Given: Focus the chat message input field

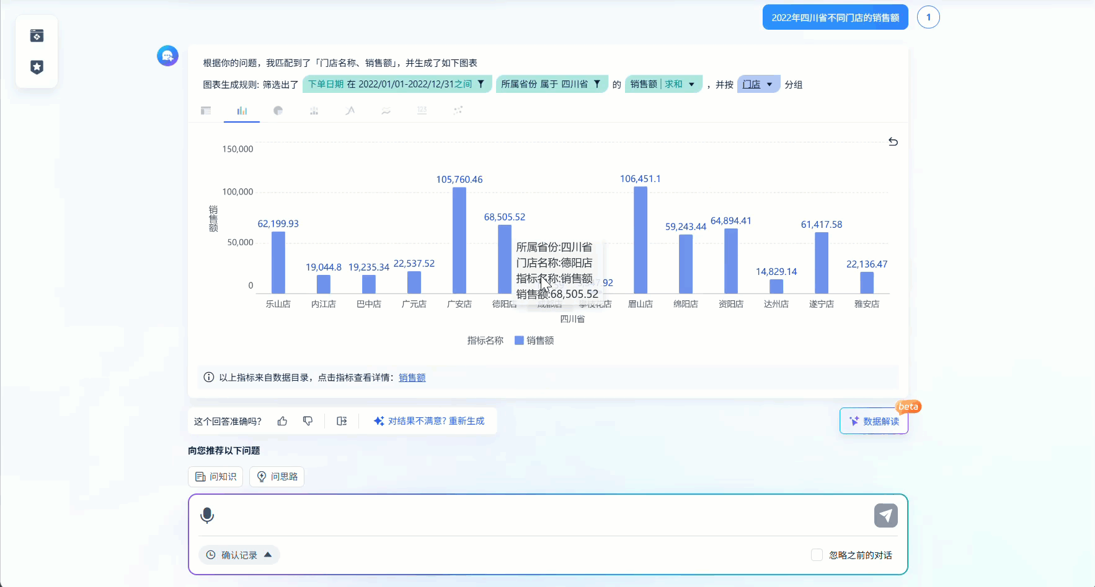Looking at the screenshot, I should (x=543, y=515).
